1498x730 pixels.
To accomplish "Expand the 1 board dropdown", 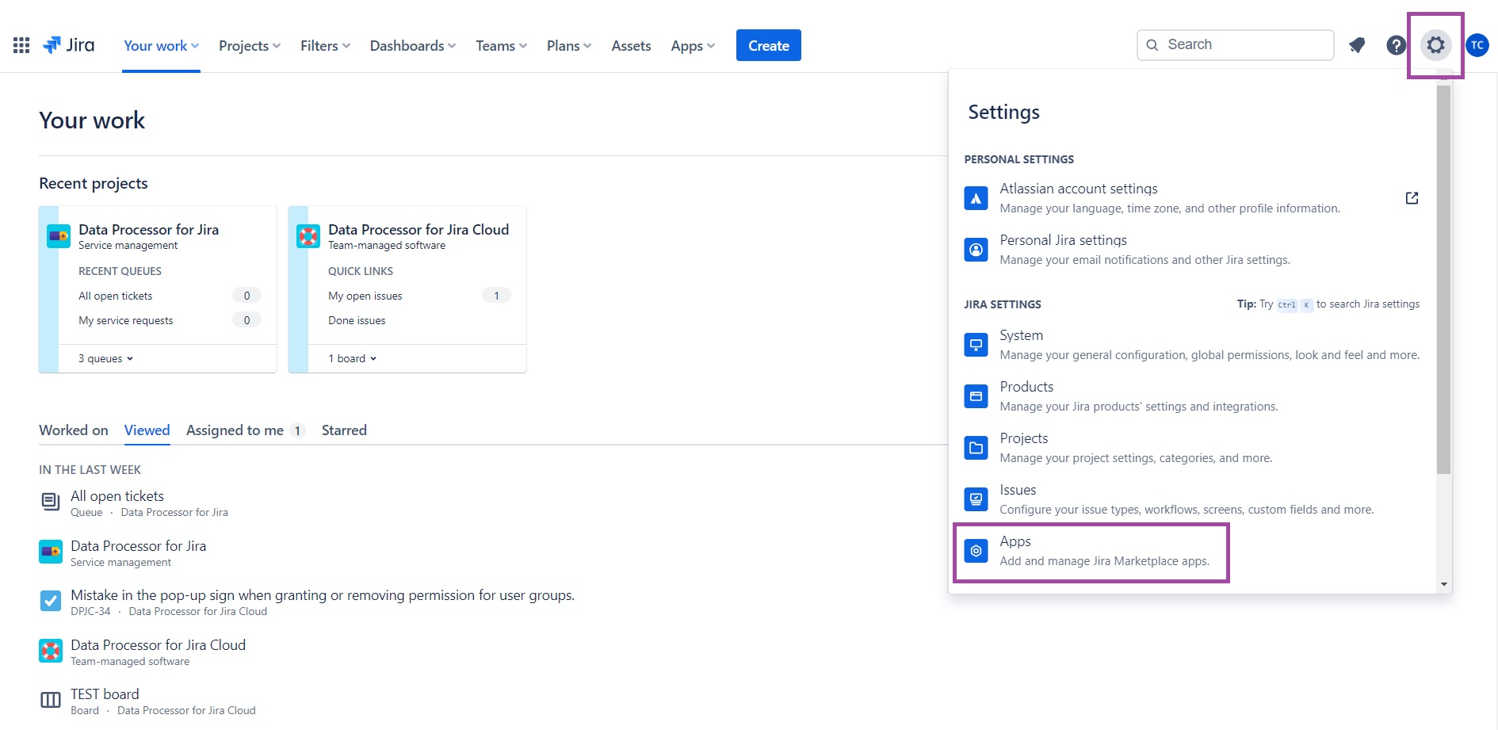I will click(353, 358).
